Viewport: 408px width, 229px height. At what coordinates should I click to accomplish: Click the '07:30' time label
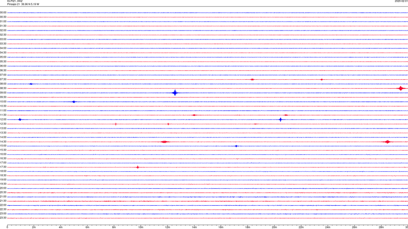pos(3,79)
